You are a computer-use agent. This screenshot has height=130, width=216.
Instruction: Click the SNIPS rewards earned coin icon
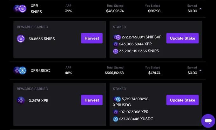[21, 38]
